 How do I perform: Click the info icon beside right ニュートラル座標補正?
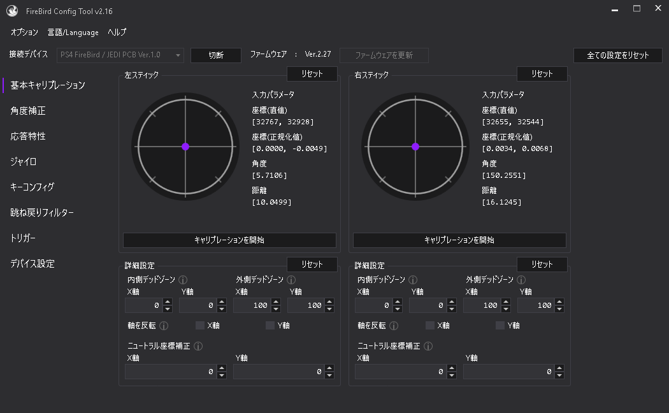coord(428,346)
